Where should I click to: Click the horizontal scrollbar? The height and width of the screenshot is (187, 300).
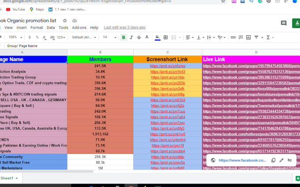(x=47, y=171)
